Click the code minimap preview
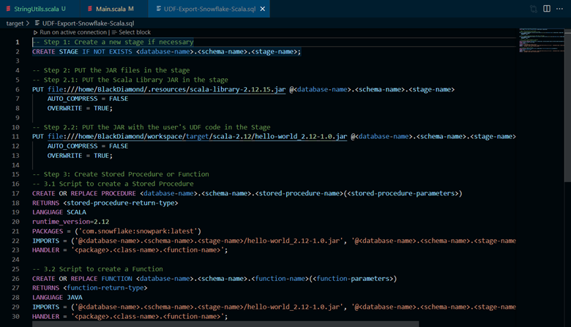This screenshot has width=571, height=327. pyautogui.click(x=542, y=40)
